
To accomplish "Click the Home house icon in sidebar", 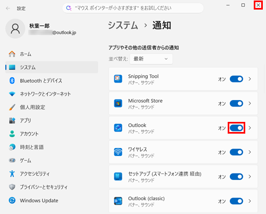I will [x=12, y=54].
